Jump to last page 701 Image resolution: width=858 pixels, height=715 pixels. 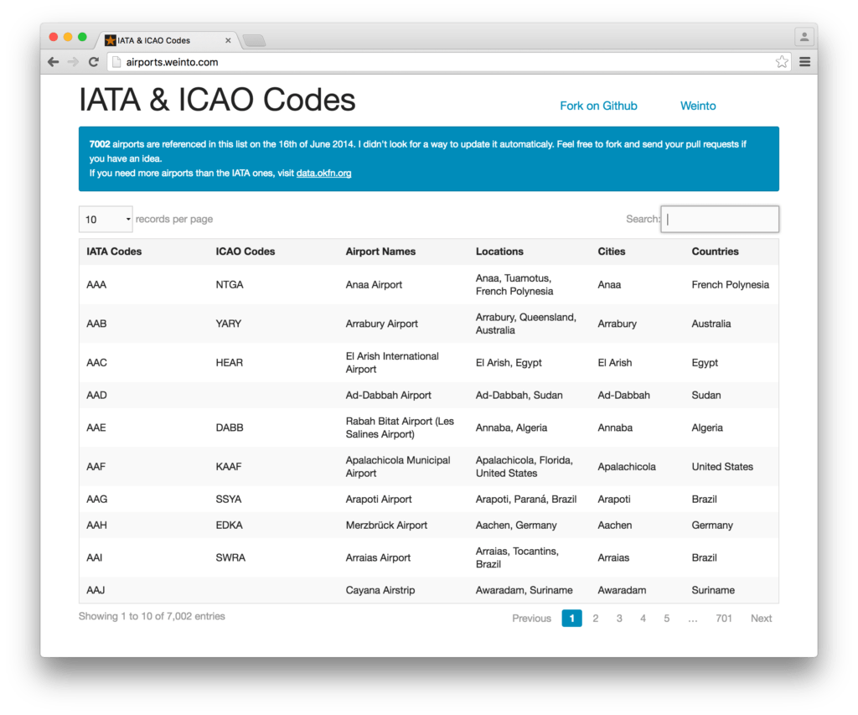[x=723, y=618]
